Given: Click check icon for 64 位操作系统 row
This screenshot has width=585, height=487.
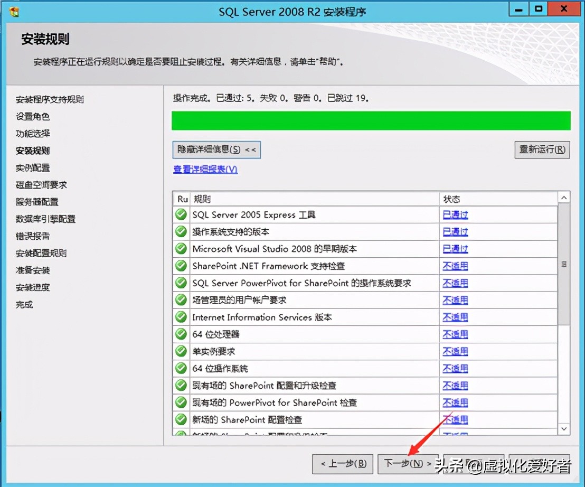Looking at the screenshot, I should point(181,368).
